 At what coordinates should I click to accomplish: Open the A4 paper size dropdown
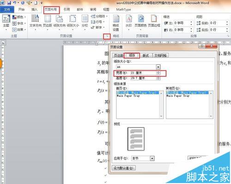pos(158,67)
